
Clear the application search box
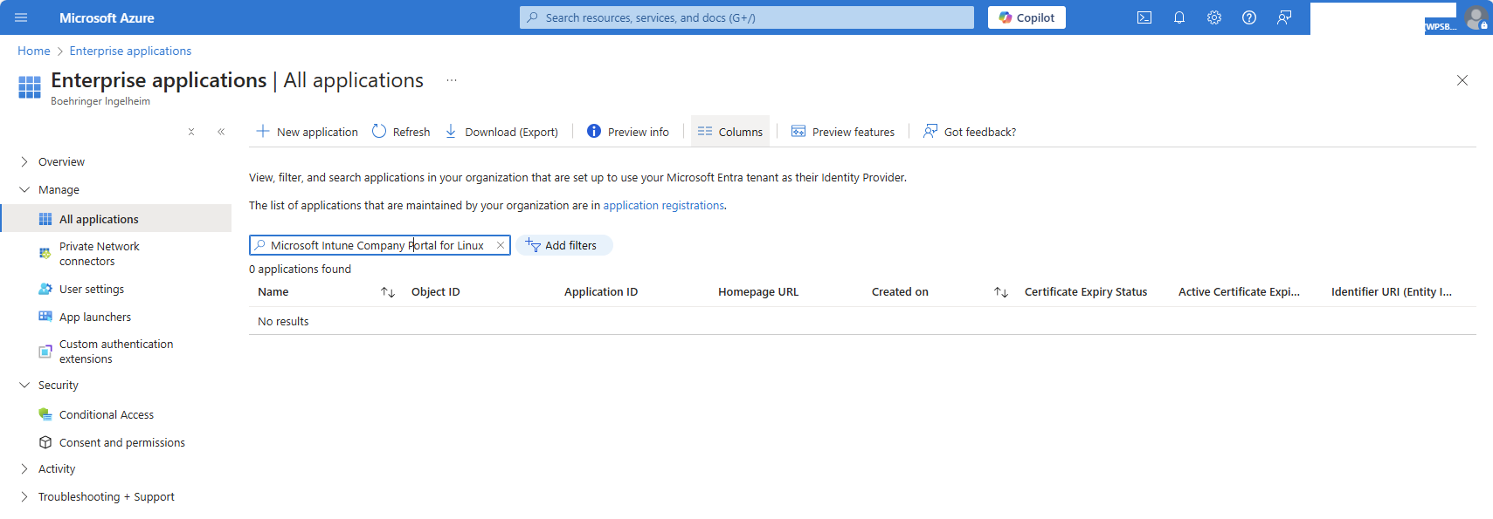(x=501, y=246)
